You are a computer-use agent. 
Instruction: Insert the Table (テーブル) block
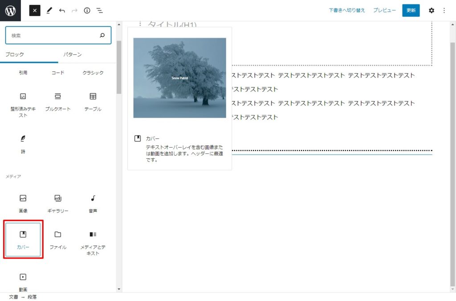(93, 101)
